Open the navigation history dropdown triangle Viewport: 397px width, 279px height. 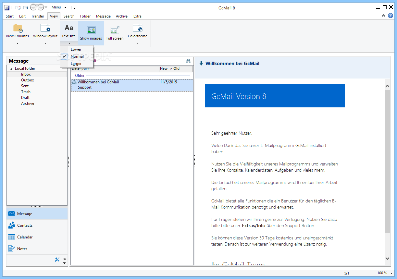46,7
